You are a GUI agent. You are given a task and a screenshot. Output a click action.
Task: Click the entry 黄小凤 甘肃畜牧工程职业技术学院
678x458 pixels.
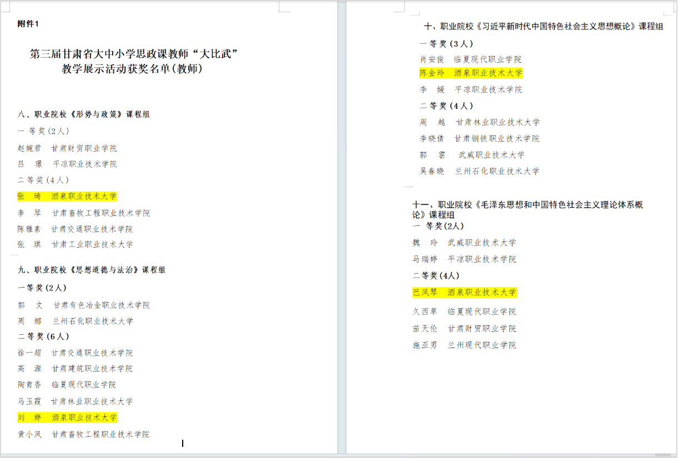(x=83, y=434)
